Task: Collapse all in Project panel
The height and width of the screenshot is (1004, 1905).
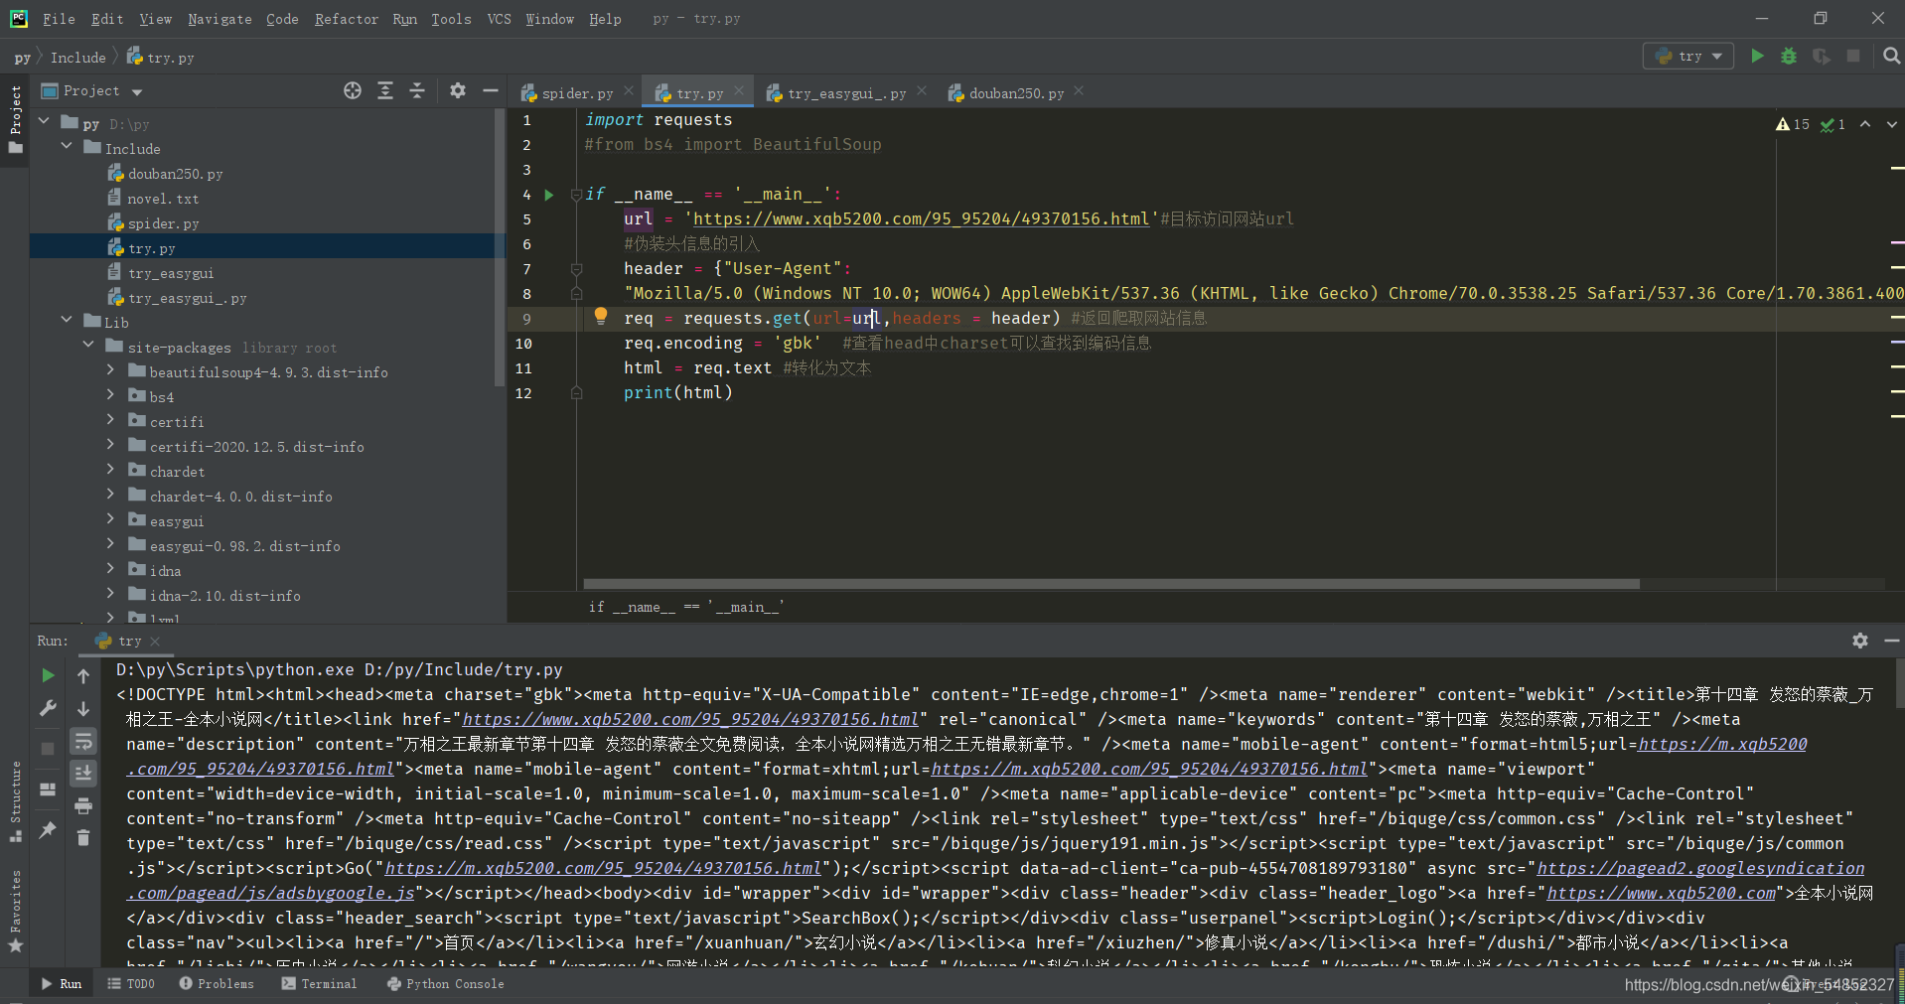Action: (417, 90)
